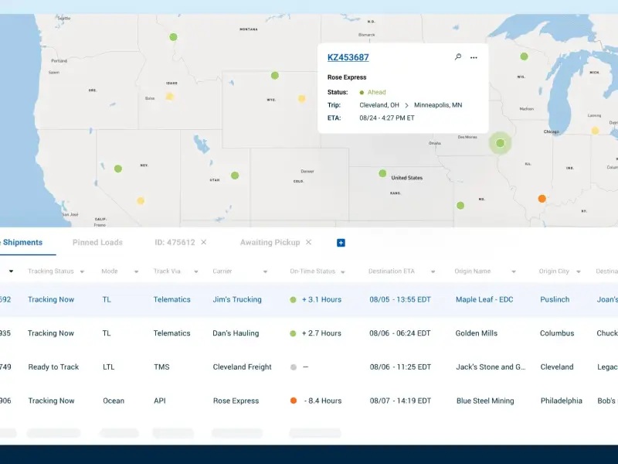Image resolution: width=618 pixels, height=464 pixels.
Task: Close the Awaiting Pickup tab
Action: click(x=308, y=242)
